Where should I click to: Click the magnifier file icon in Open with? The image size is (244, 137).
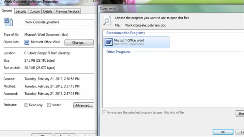pyautogui.click(x=107, y=21)
